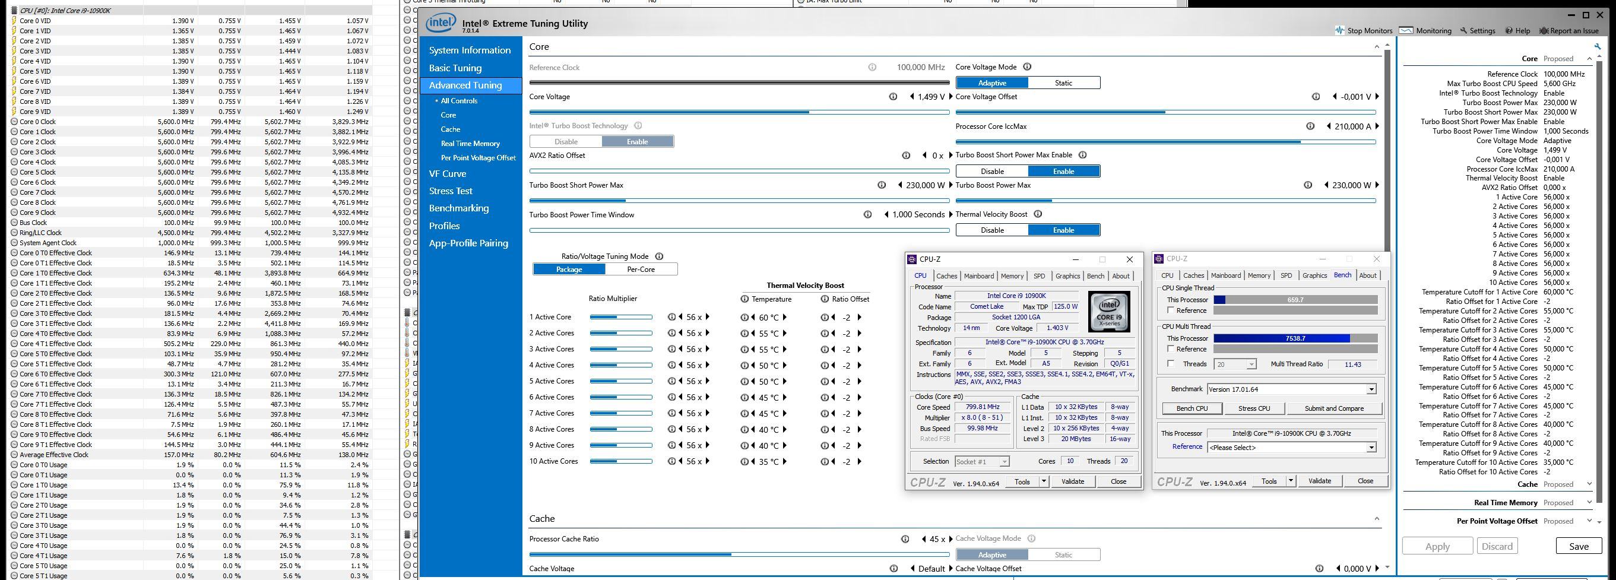Switch to Caches tab in CPU-Z CPU window
This screenshot has height=580, width=1616.
pos(946,276)
